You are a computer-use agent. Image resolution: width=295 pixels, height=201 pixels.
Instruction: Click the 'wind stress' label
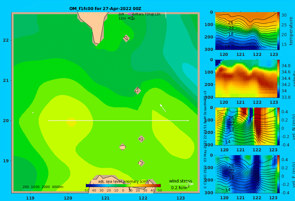[x=181, y=181]
